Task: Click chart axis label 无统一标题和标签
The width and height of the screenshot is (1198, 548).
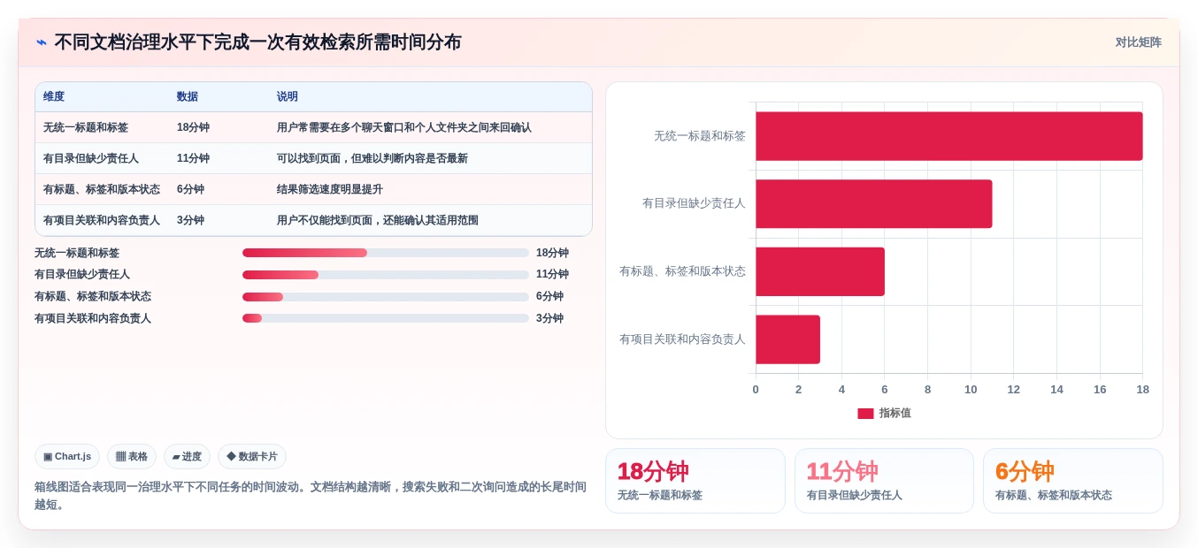Action: 700,136
